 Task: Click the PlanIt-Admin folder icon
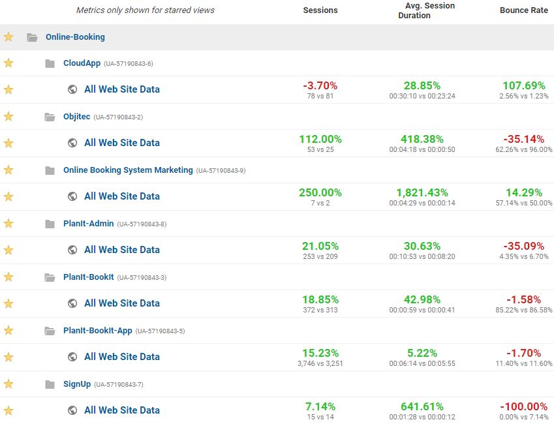tap(50, 224)
